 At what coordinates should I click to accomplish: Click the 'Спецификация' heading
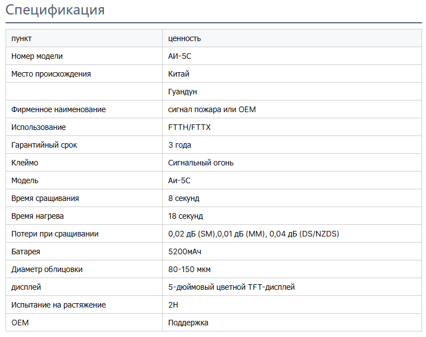[55, 10]
